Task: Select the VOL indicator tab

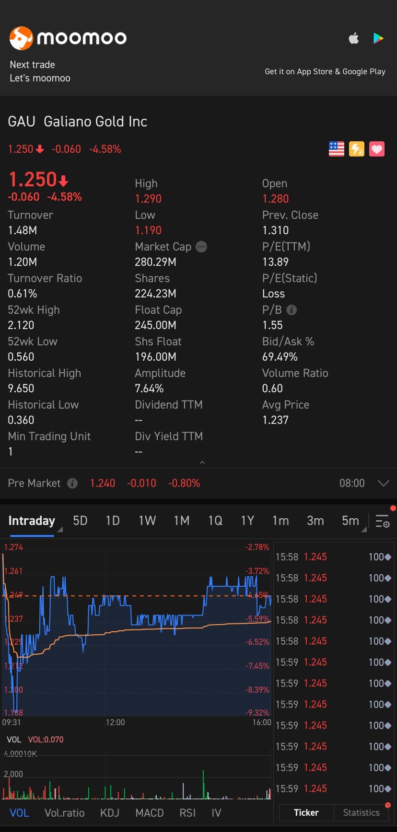Action: pyautogui.click(x=20, y=813)
